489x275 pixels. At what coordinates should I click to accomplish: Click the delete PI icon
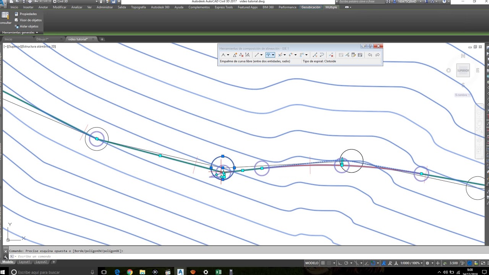(x=241, y=55)
